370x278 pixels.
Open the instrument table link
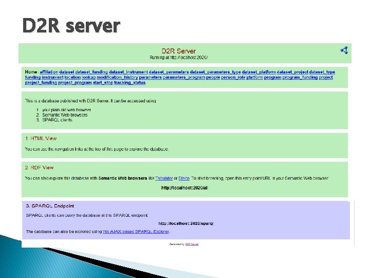pos(52,77)
